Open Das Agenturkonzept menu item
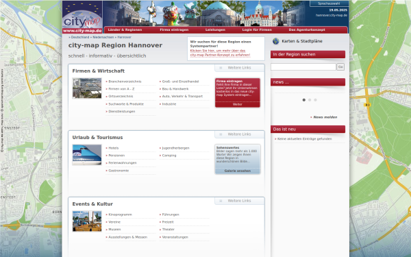411x257 pixels. (x=307, y=30)
